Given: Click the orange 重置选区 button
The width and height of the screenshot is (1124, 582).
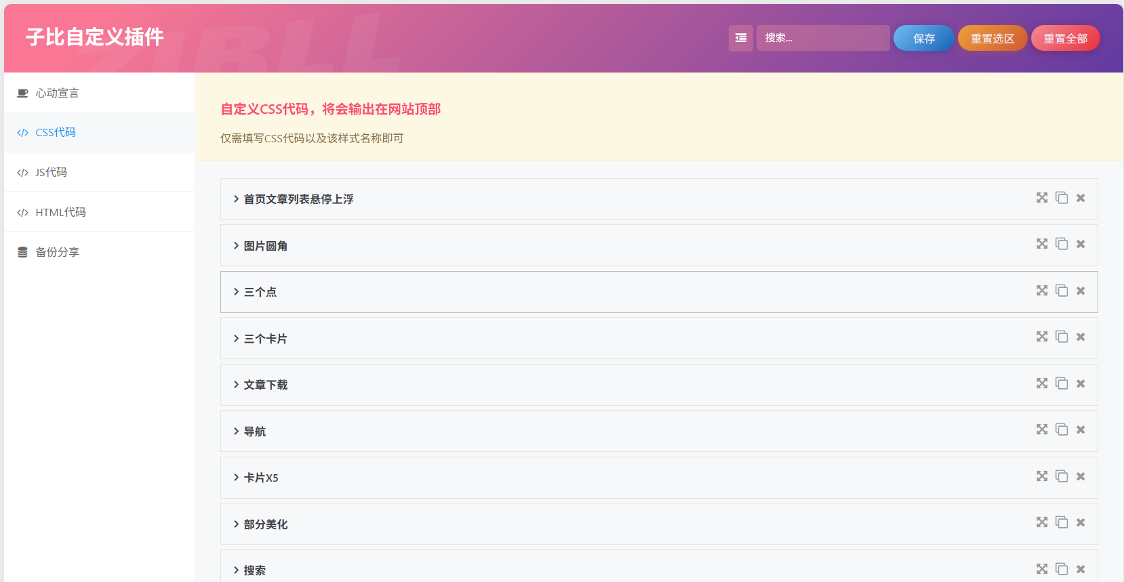Looking at the screenshot, I should [992, 39].
